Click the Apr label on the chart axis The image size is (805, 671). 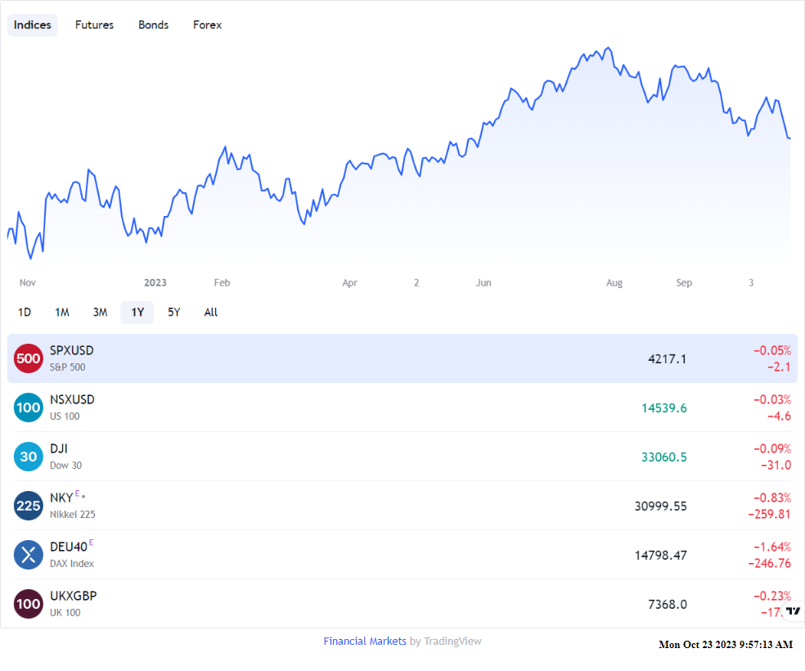349,283
